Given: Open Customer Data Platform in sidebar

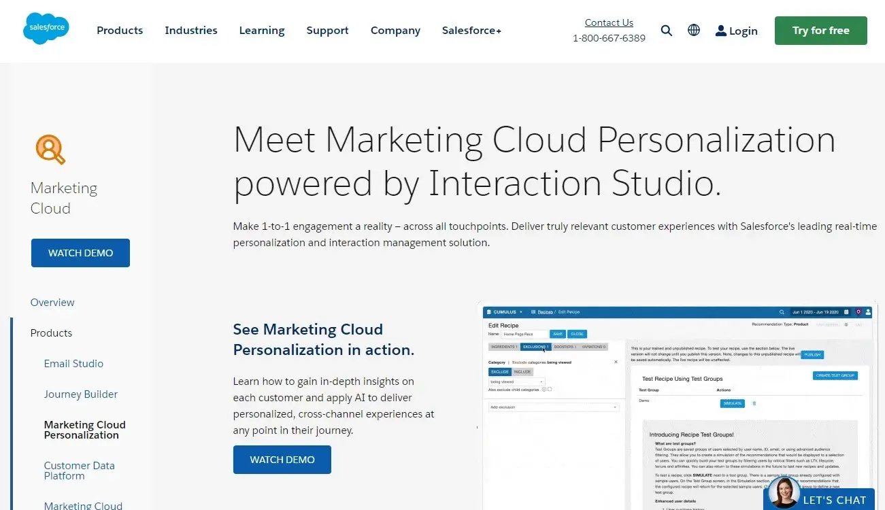Looking at the screenshot, I should click(79, 471).
